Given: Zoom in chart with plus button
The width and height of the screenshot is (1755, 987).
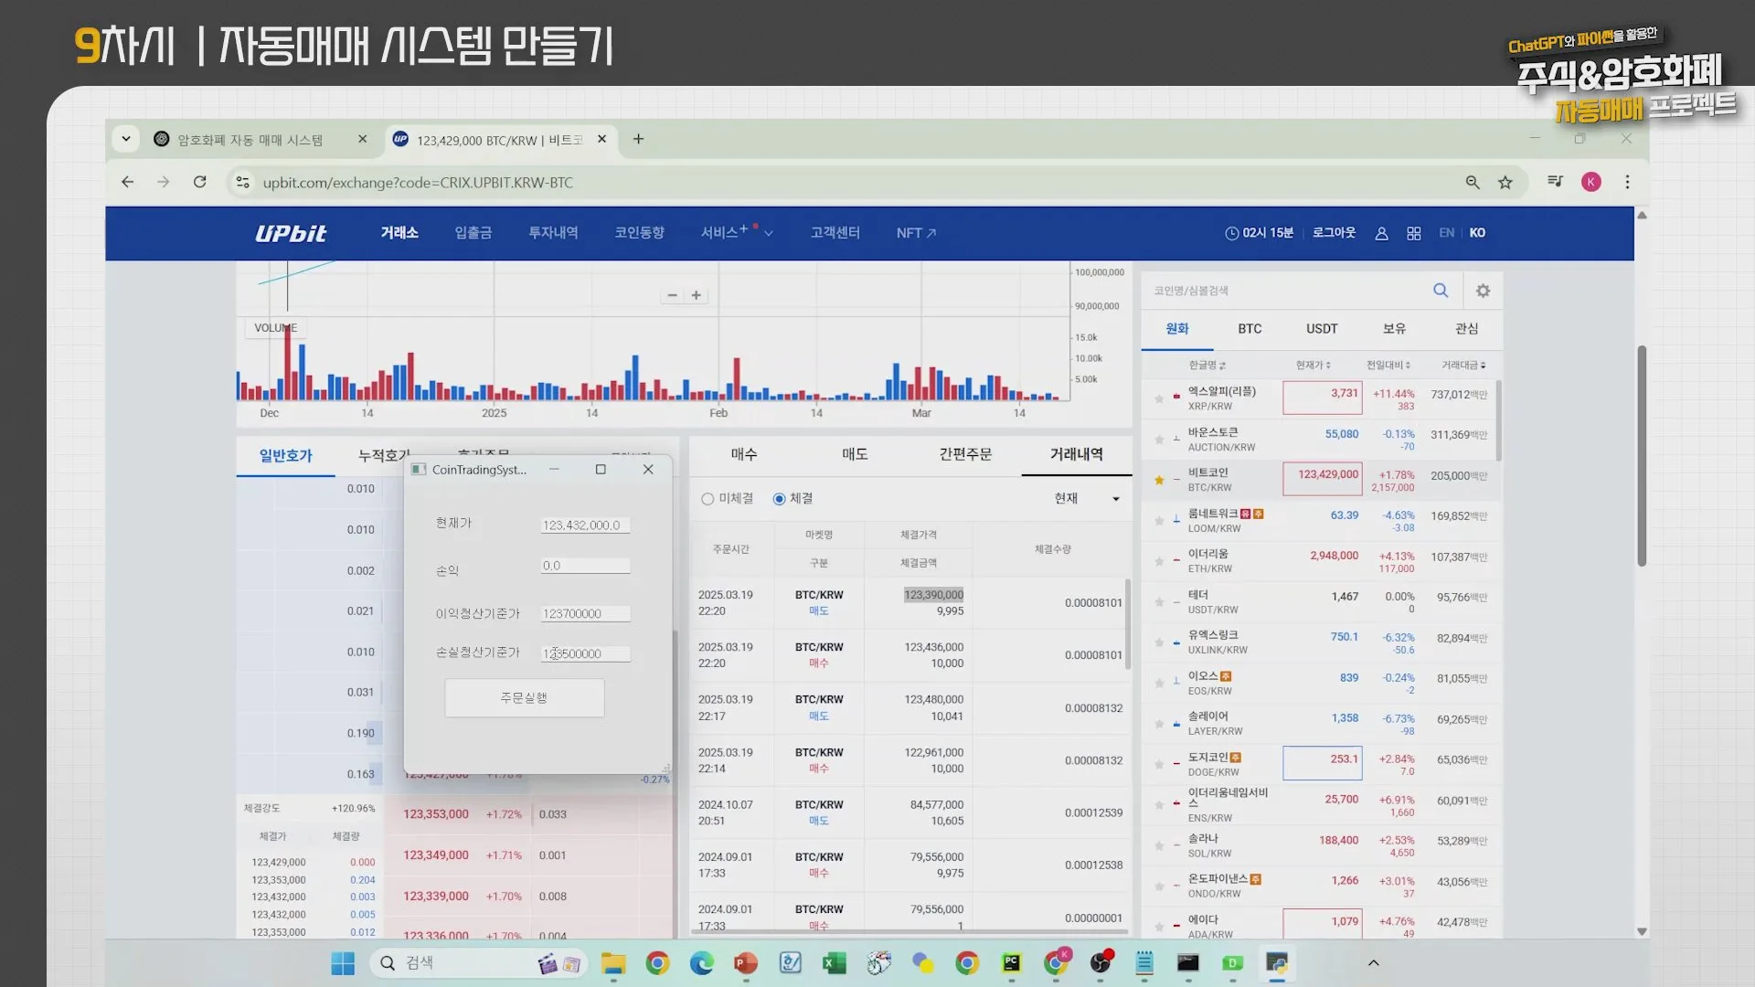Looking at the screenshot, I should point(697,295).
